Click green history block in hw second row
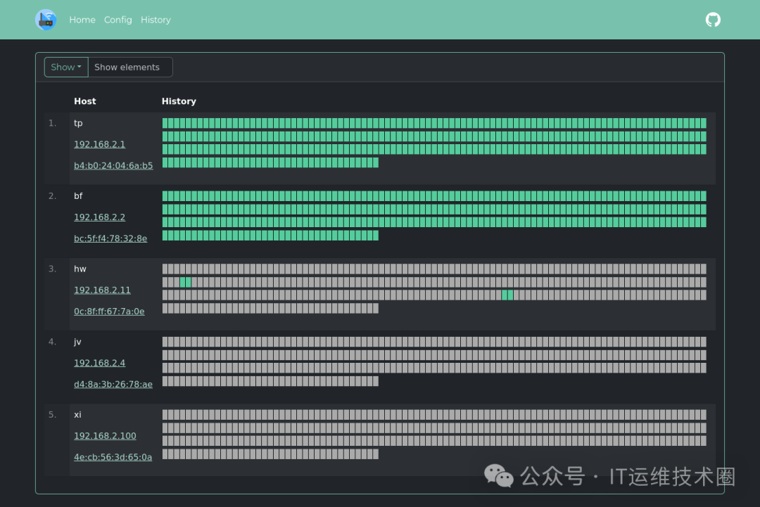760x507 pixels. [186, 282]
